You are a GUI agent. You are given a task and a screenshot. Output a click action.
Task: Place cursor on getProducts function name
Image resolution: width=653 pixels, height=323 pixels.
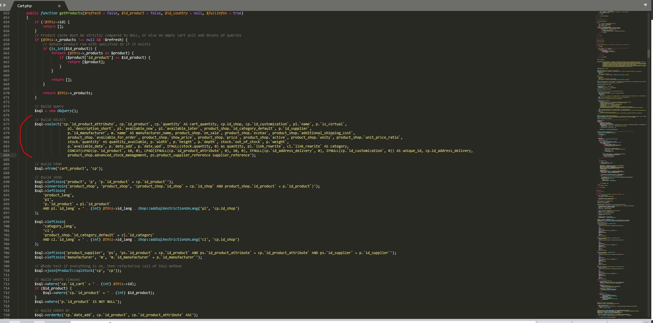coord(71,13)
